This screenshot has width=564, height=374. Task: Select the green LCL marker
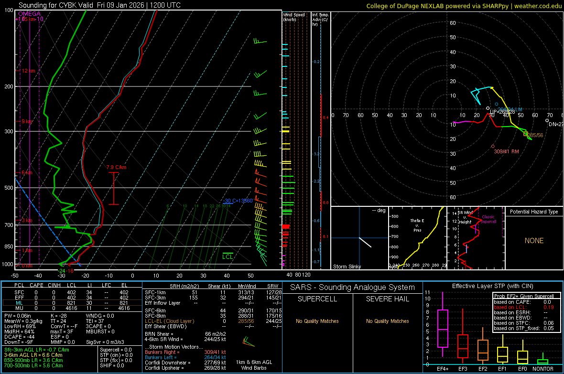228,256
